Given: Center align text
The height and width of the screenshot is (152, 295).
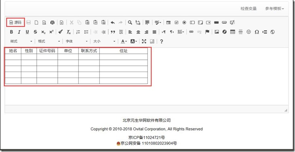Looking at the screenshot, I should click(138, 32).
